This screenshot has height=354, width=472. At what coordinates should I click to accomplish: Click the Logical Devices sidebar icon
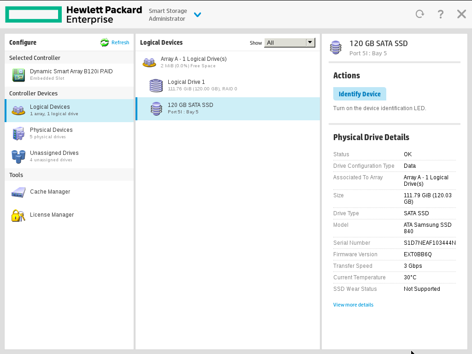[x=18, y=111]
